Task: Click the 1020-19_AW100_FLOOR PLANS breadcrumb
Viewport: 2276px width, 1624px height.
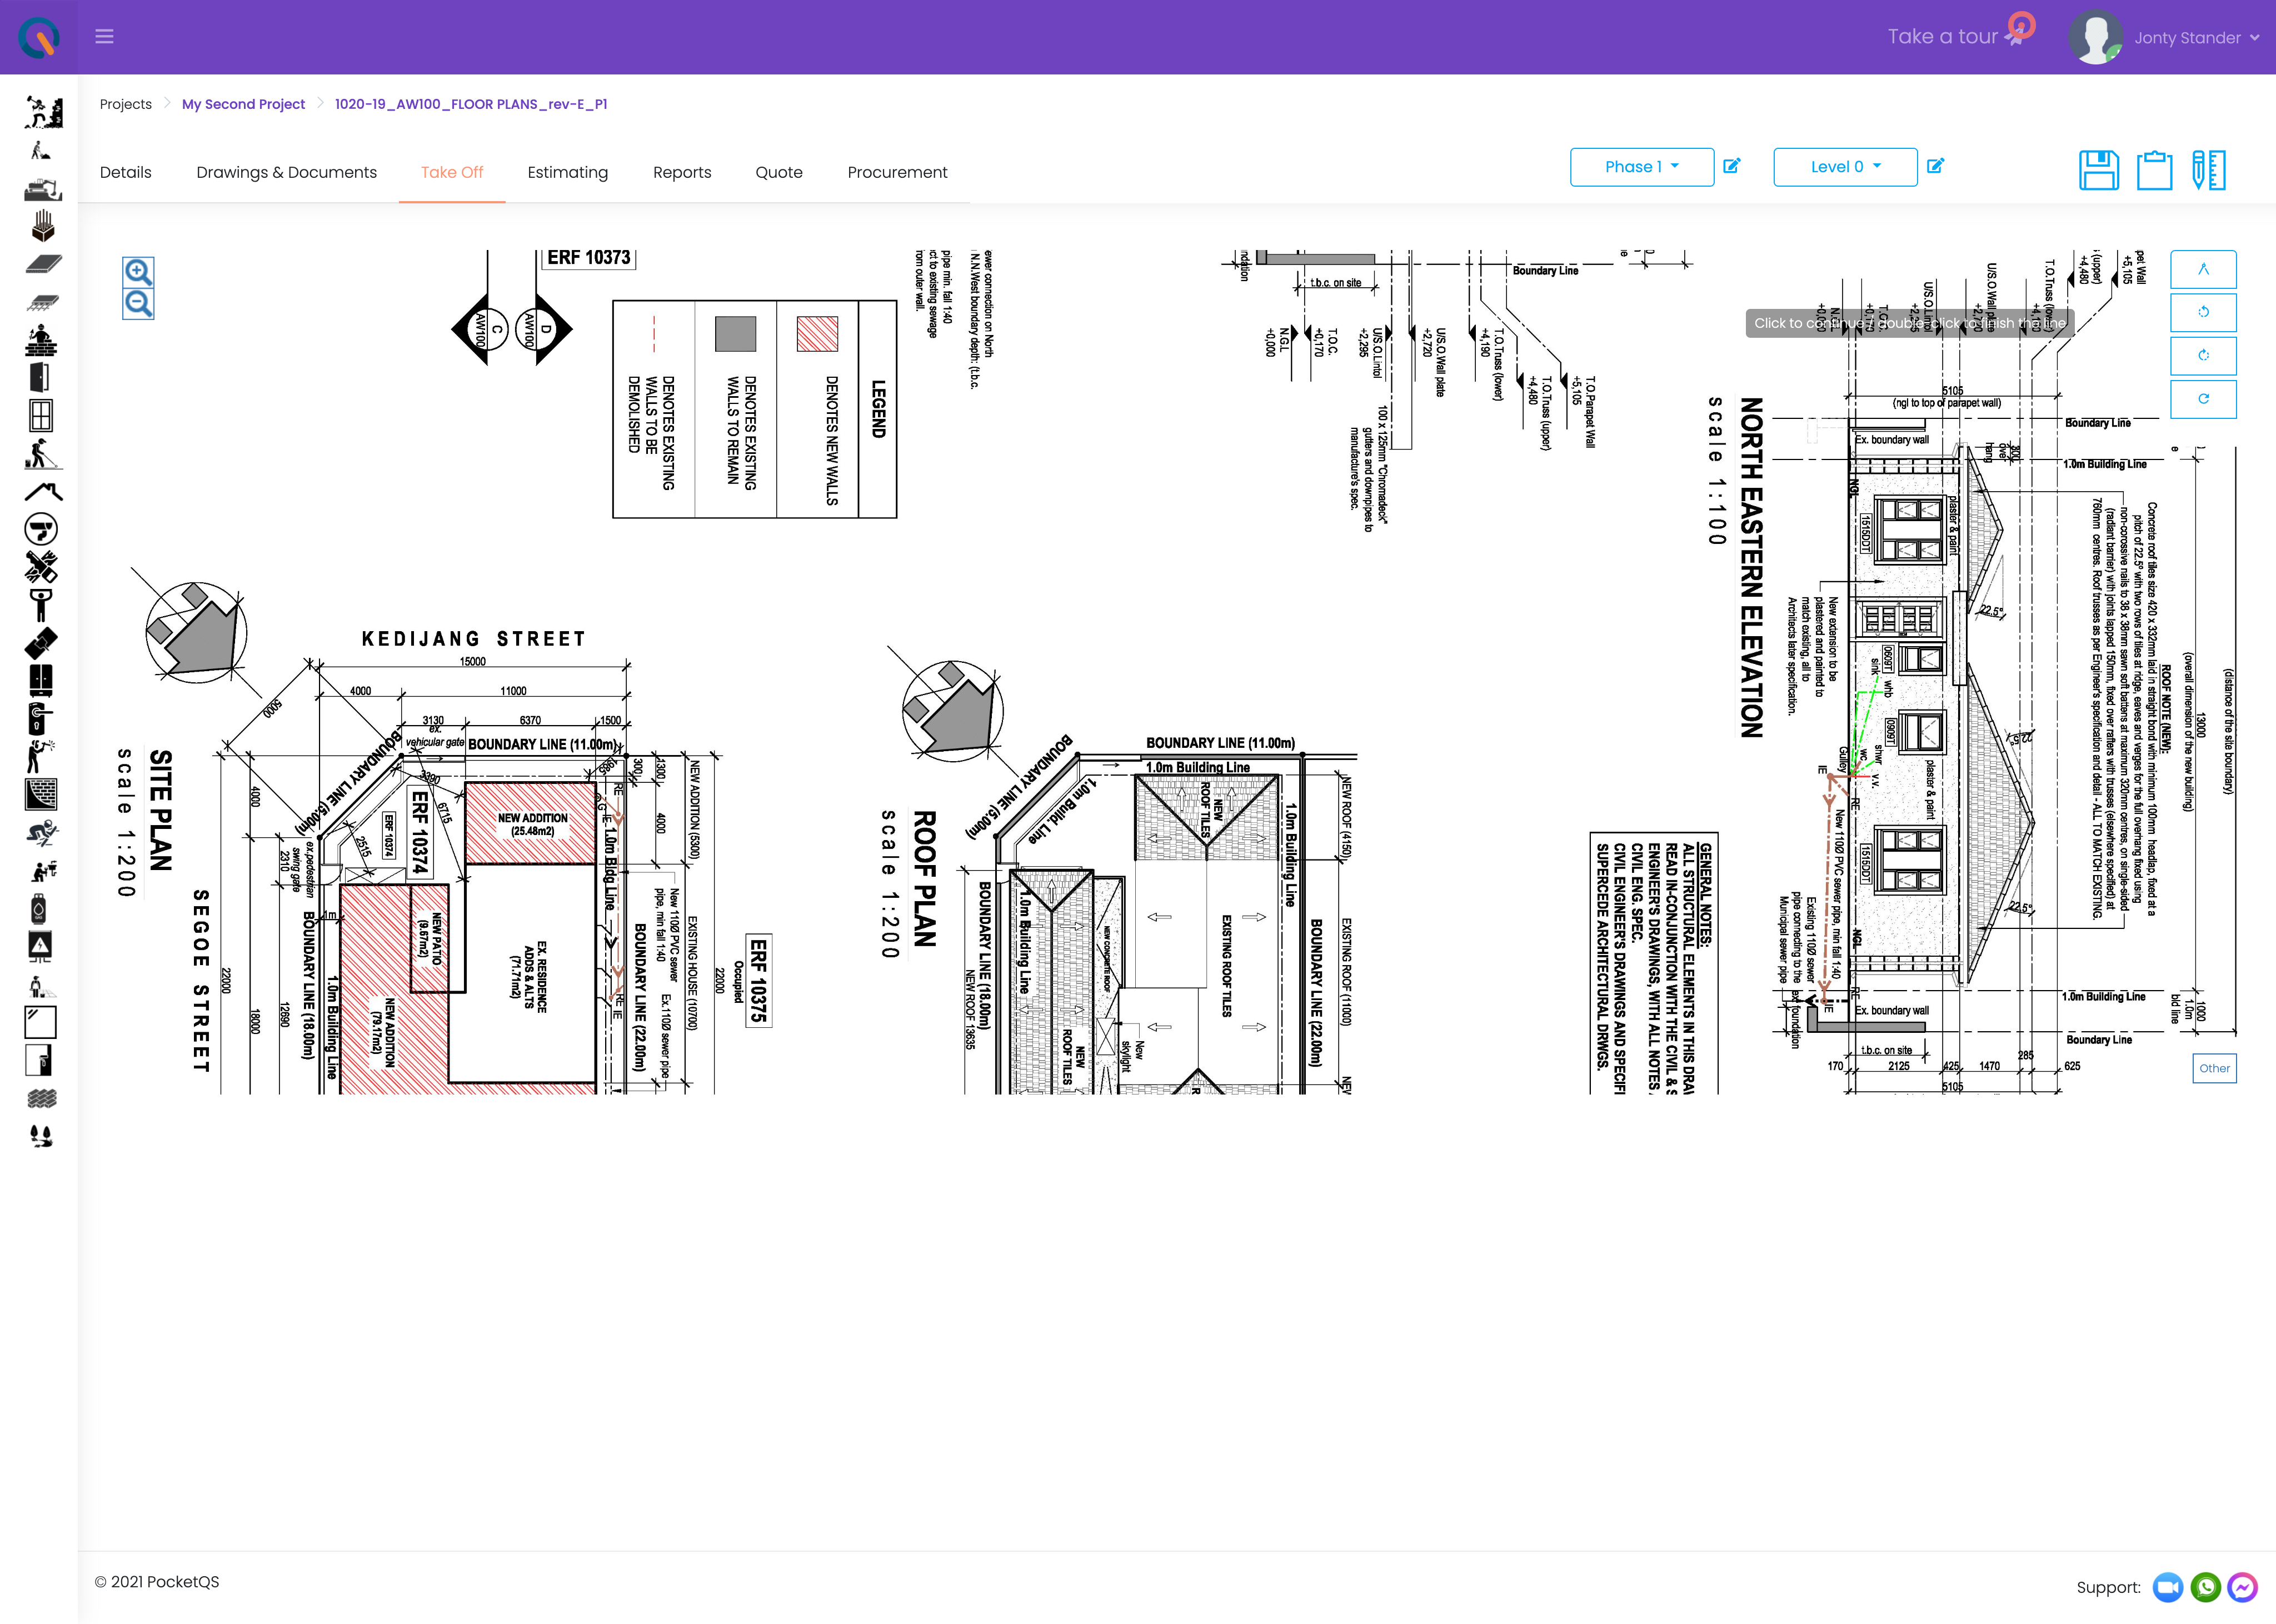Action: tap(471, 104)
